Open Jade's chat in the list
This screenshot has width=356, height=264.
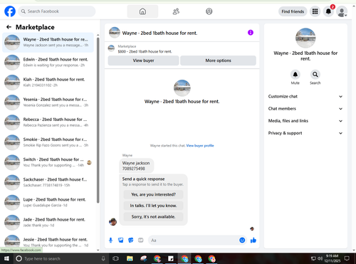[x=48, y=223]
